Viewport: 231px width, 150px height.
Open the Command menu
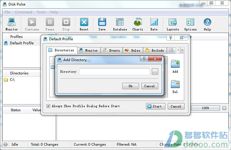(x=23, y=12)
